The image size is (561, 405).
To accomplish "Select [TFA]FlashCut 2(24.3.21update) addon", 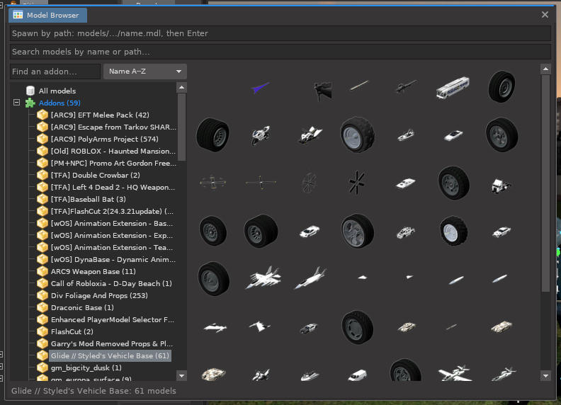I will [x=112, y=211].
